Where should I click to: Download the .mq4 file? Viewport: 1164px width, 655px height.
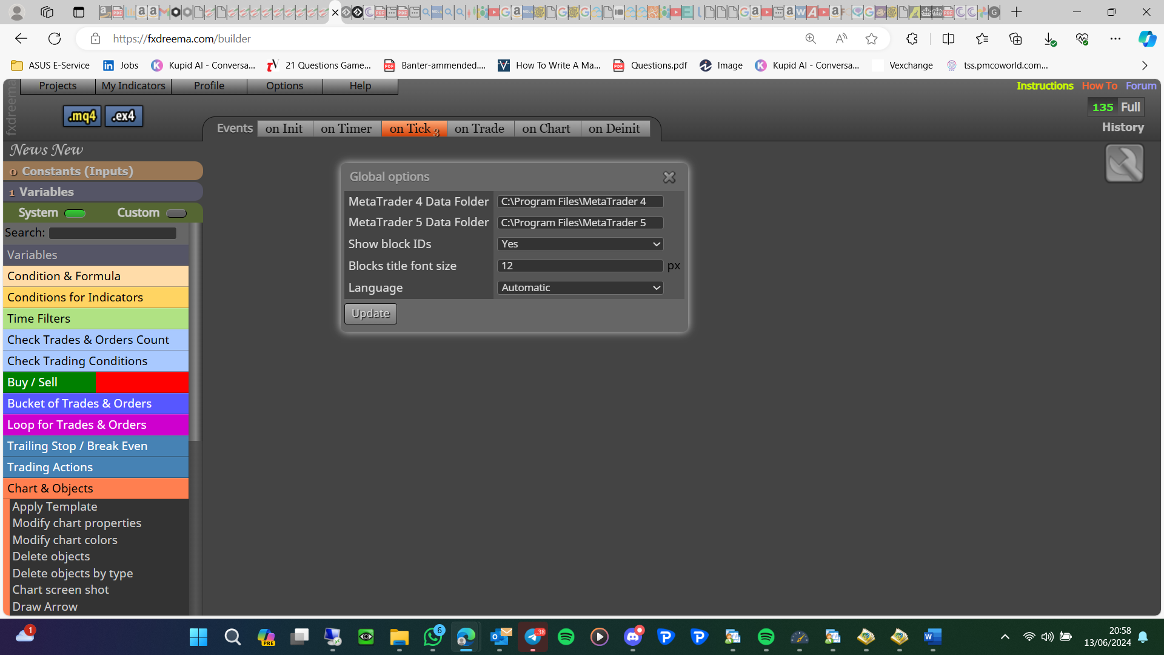(x=82, y=116)
